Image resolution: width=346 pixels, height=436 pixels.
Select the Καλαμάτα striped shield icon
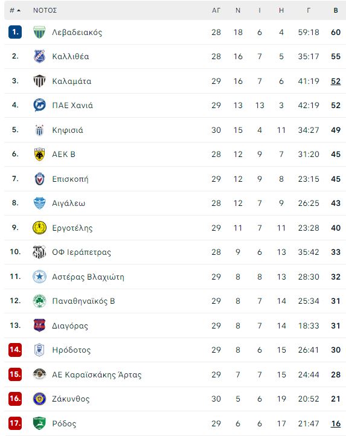(39, 81)
